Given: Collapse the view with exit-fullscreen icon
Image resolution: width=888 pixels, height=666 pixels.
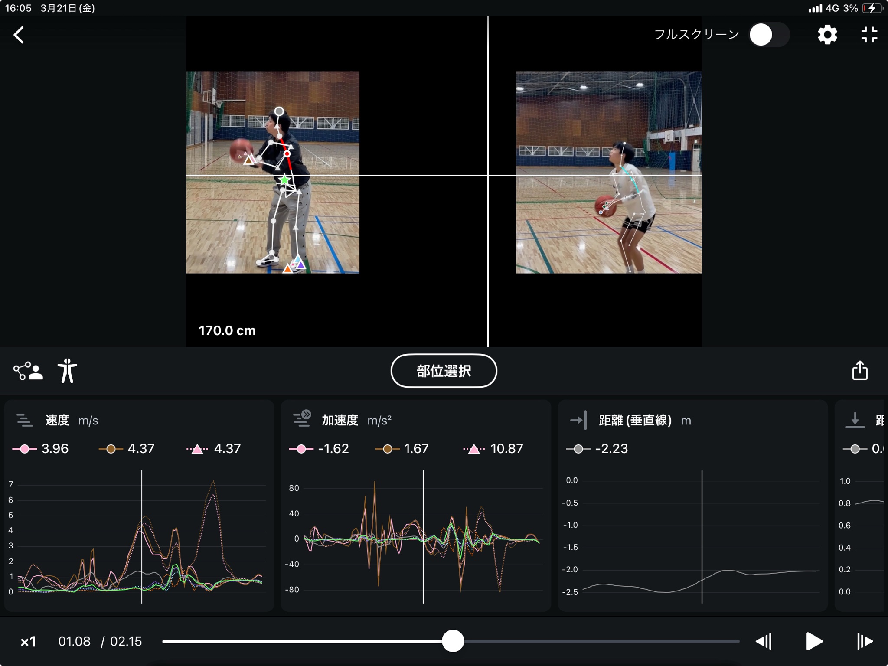Looking at the screenshot, I should pos(869,35).
